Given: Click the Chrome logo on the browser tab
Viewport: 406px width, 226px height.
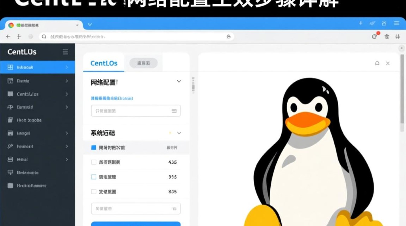Looking at the screenshot, I should point(11,25).
